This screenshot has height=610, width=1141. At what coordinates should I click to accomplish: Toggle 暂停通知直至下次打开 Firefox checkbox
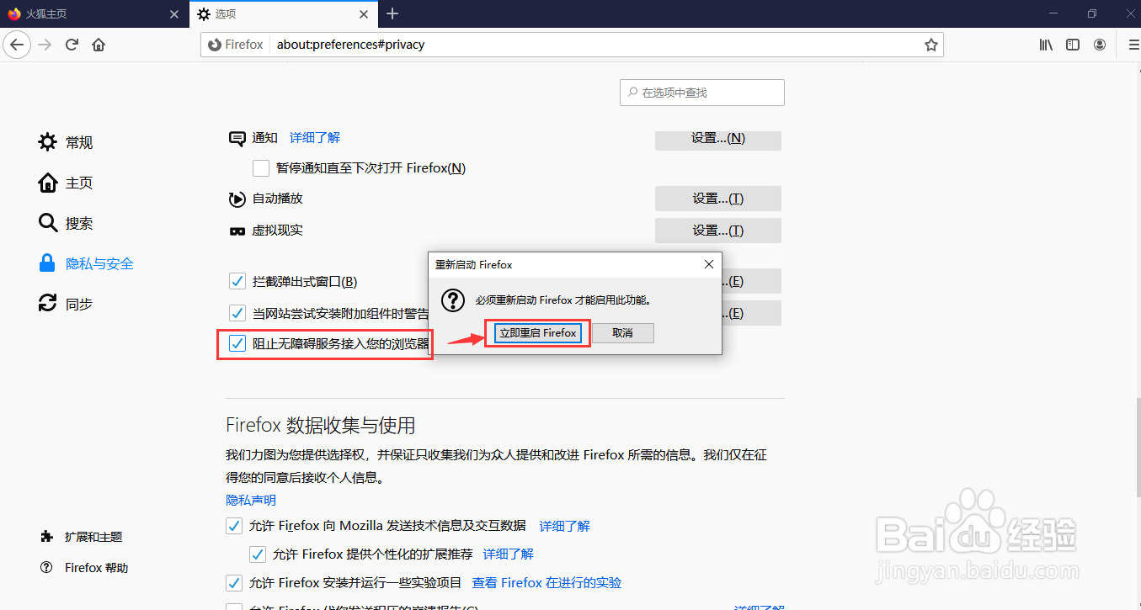(261, 168)
